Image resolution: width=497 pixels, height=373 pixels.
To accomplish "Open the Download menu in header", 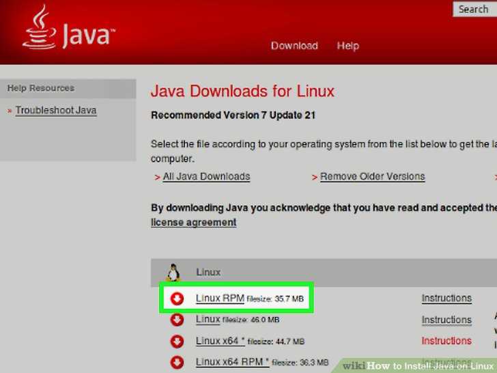I will click(294, 46).
